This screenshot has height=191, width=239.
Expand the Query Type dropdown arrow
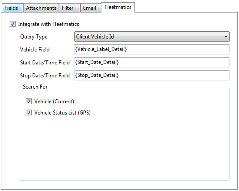[226, 37]
